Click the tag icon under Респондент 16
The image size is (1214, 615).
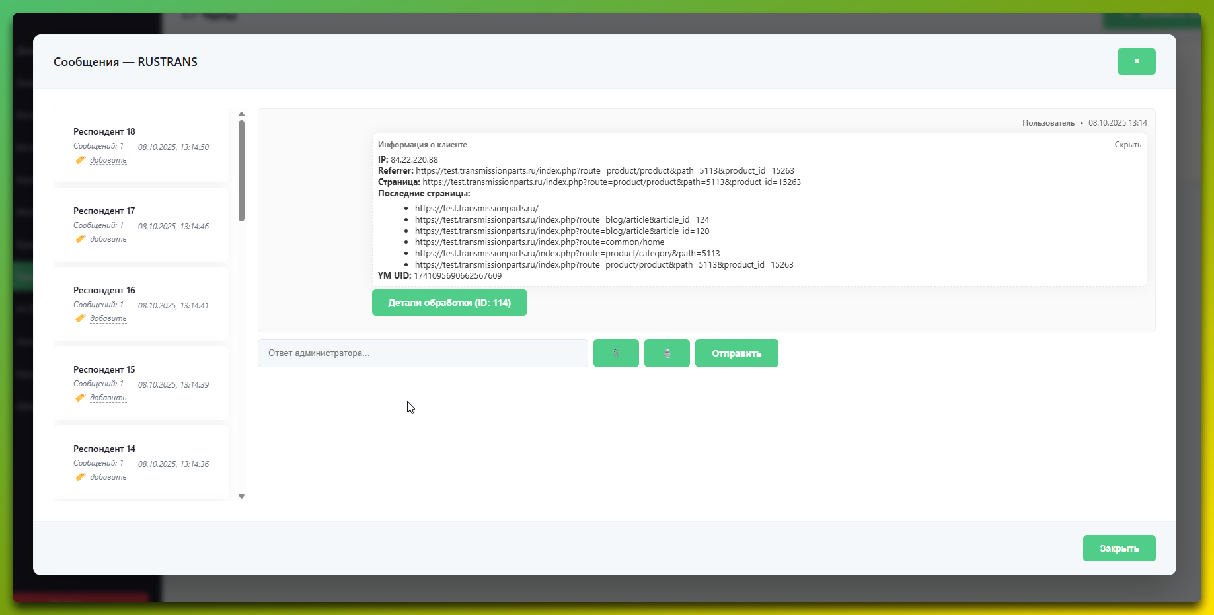click(x=80, y=318)
